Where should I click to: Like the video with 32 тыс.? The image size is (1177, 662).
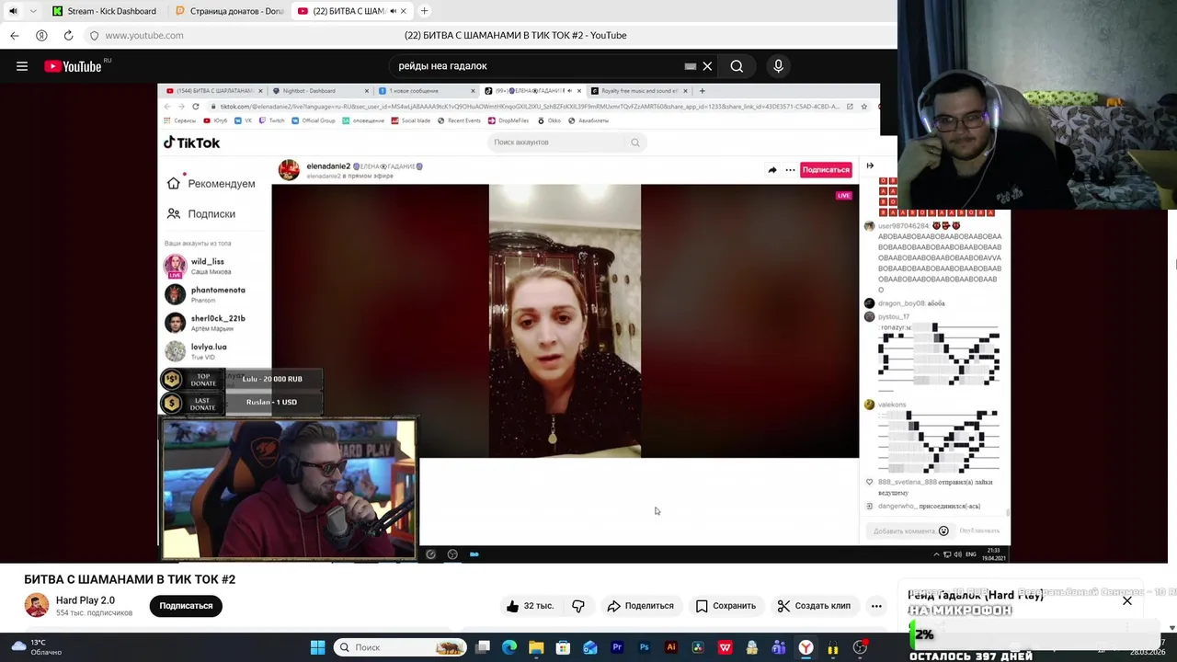(x=530, y=606)
